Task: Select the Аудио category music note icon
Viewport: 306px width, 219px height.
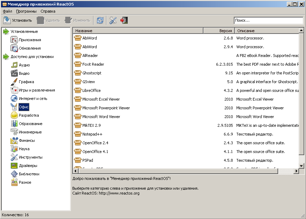Action: (14, 65)
